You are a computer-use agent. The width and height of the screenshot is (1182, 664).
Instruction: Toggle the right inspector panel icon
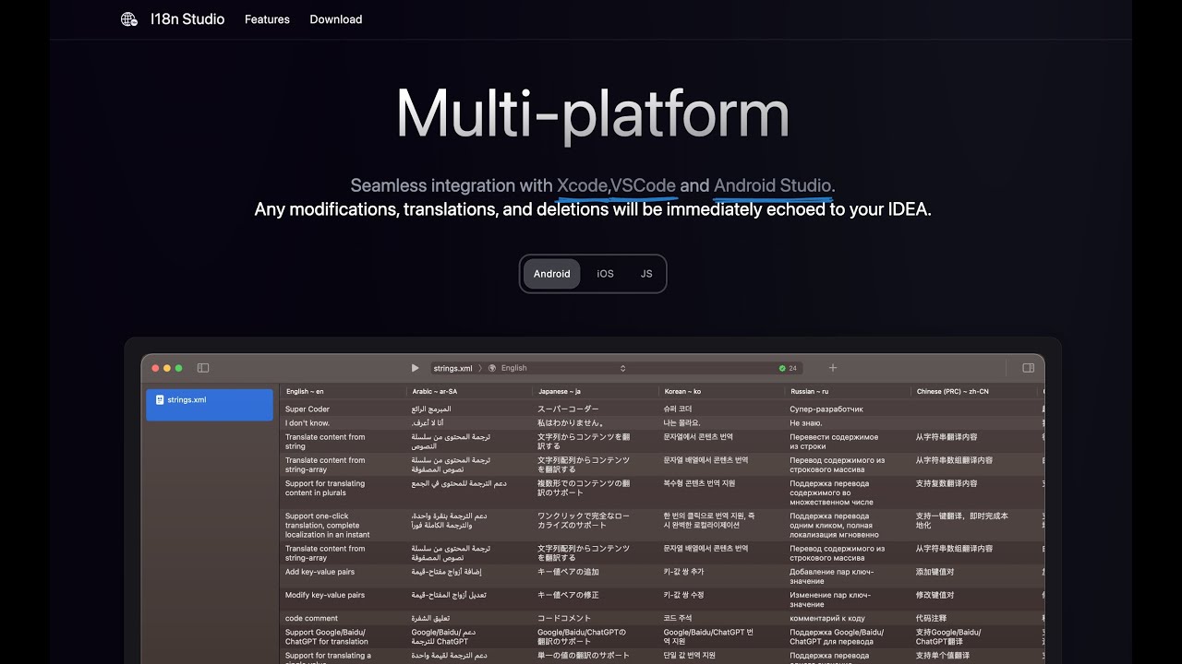tap(1028, 368)
